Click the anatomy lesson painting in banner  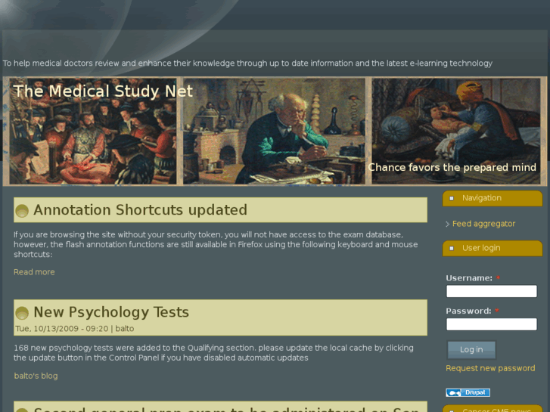93,131
